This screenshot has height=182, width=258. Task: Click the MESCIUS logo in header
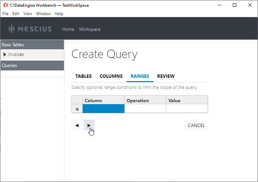[30, 29]
